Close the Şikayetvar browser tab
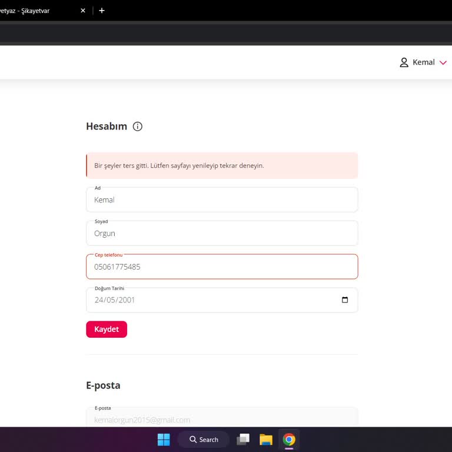 point(83,11)
